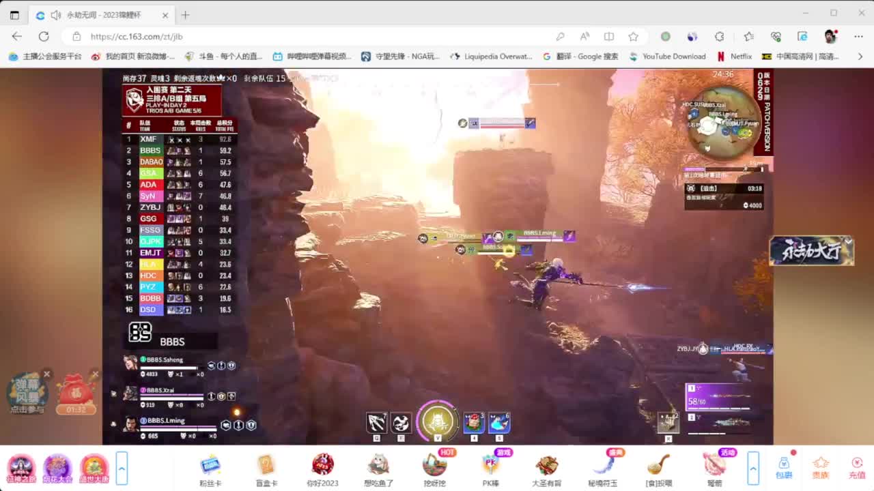Favorite this page with the star
Viewport: 874px width, 491px height.
tap(634, 36)
